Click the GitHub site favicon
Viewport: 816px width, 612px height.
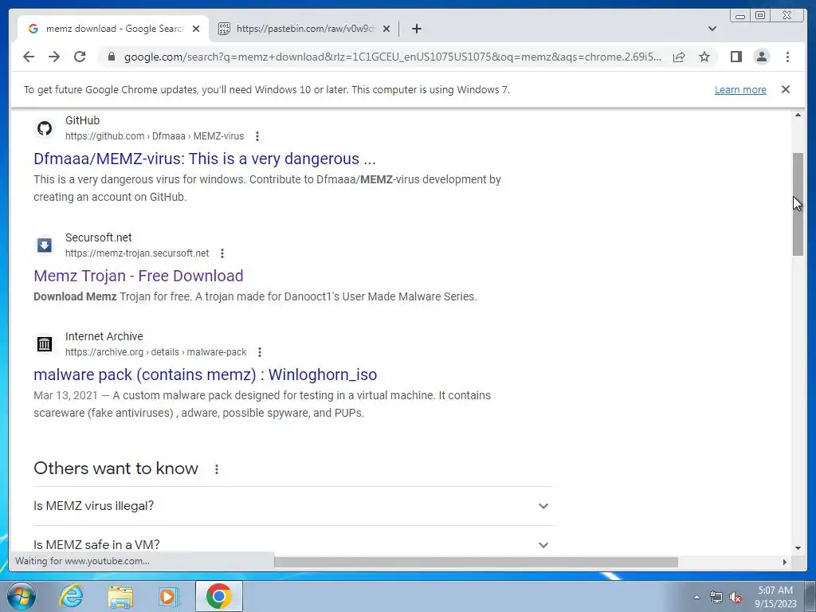[x=45, y=128]
